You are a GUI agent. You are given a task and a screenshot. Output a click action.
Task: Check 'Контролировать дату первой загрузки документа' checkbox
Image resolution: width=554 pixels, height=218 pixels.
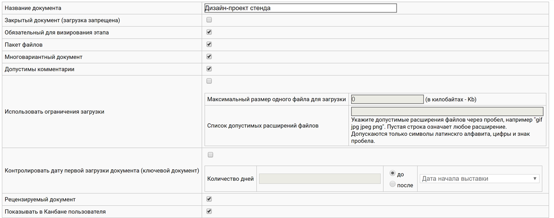pyautogui.click(x=211, y=155)
